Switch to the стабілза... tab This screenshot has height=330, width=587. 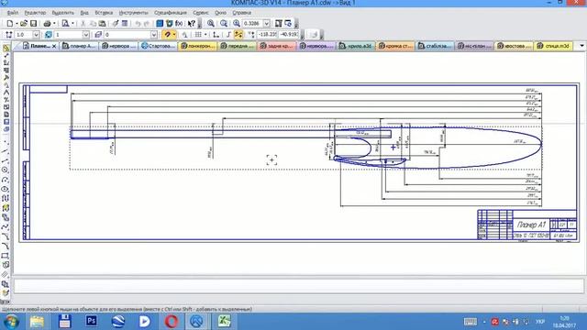coord(435,46)
